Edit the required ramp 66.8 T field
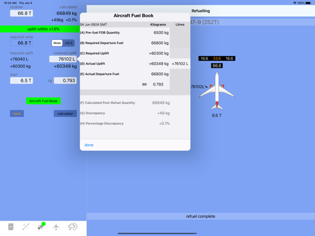Image resolution: width=315 pixels, height=236 pixels. [x=22, y=43]
